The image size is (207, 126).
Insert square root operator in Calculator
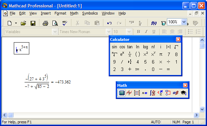pyautogui.click(x=176, y=47)
